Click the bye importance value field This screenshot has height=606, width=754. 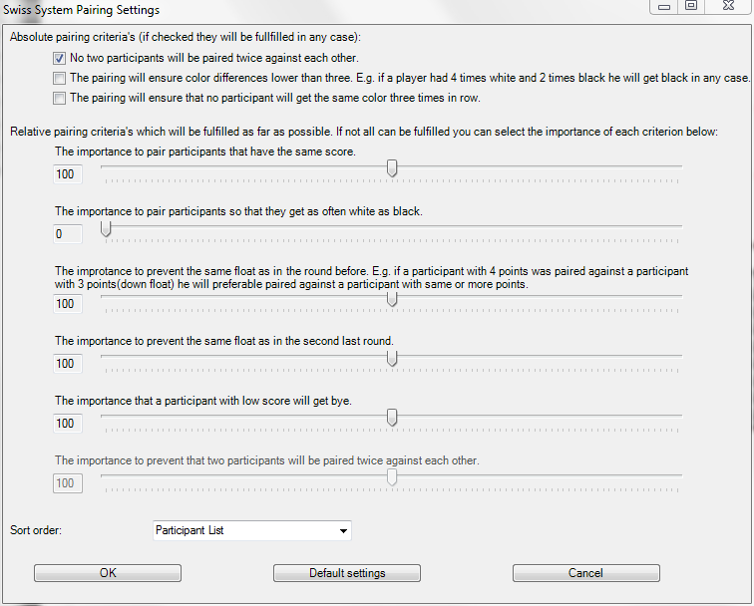[x=68, y=424]
